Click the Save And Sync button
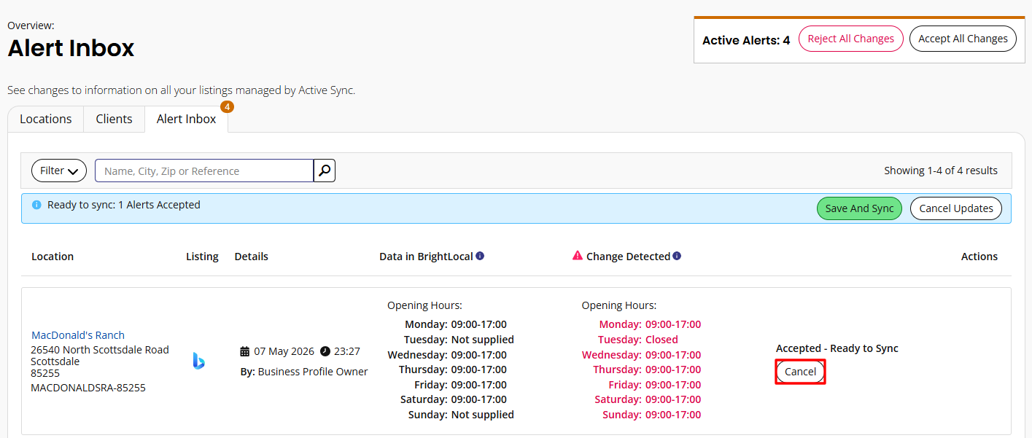 [860, 208]
